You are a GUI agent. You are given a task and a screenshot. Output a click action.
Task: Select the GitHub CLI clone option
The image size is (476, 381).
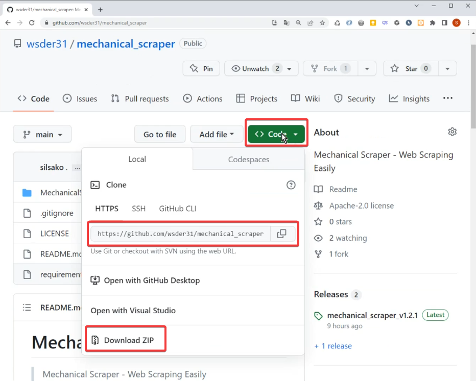[178, 209]
